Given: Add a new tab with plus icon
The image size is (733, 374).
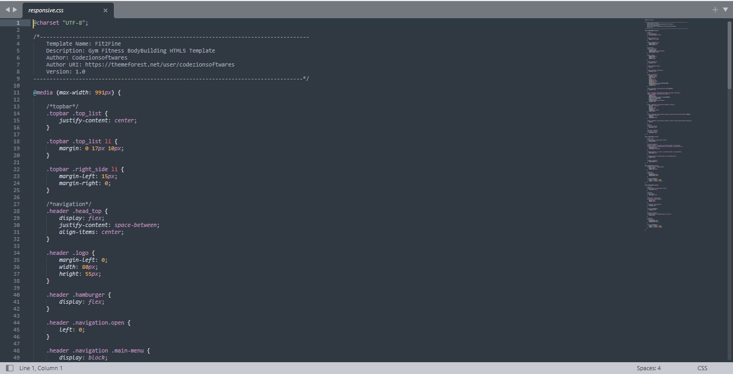Looking at the screenshot, I should [x=715, y=10].
